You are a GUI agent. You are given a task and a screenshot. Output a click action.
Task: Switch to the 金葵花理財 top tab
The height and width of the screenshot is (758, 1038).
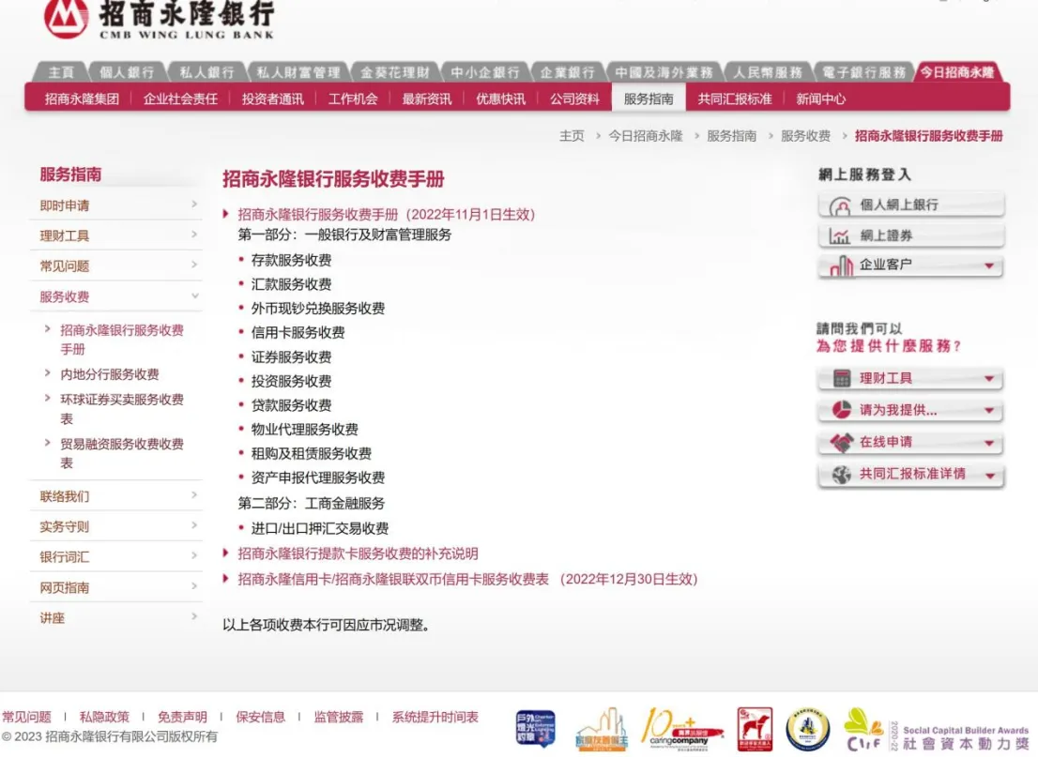pyautogui.click(x=395, y=72)
